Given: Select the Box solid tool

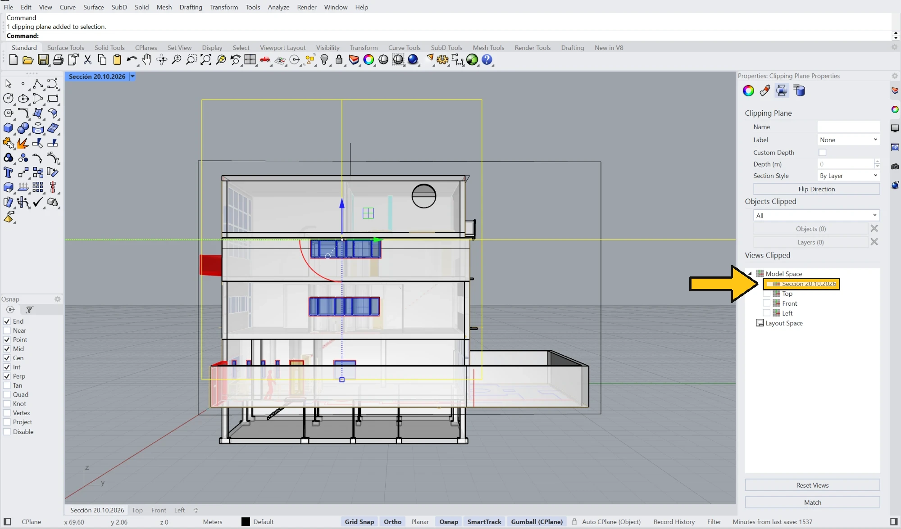Looking at the screenshot, I should [x=8, y=128].
